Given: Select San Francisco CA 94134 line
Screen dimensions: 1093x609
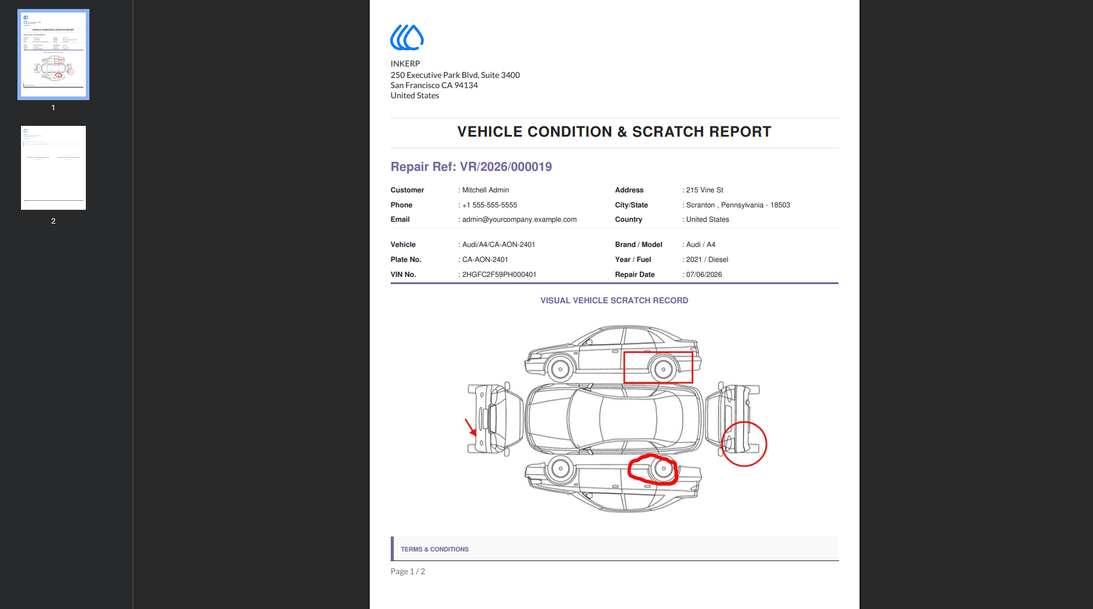Looking at the screenshot, I should coord(434,85).
